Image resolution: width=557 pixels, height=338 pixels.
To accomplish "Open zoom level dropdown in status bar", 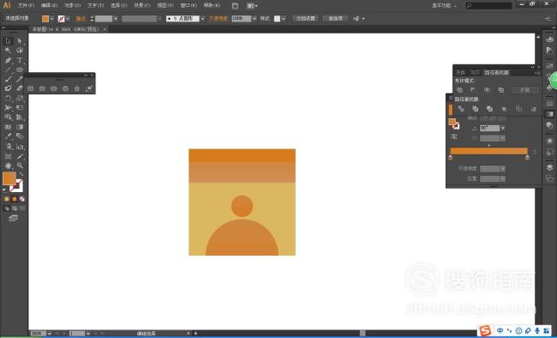I will (50, 334).
